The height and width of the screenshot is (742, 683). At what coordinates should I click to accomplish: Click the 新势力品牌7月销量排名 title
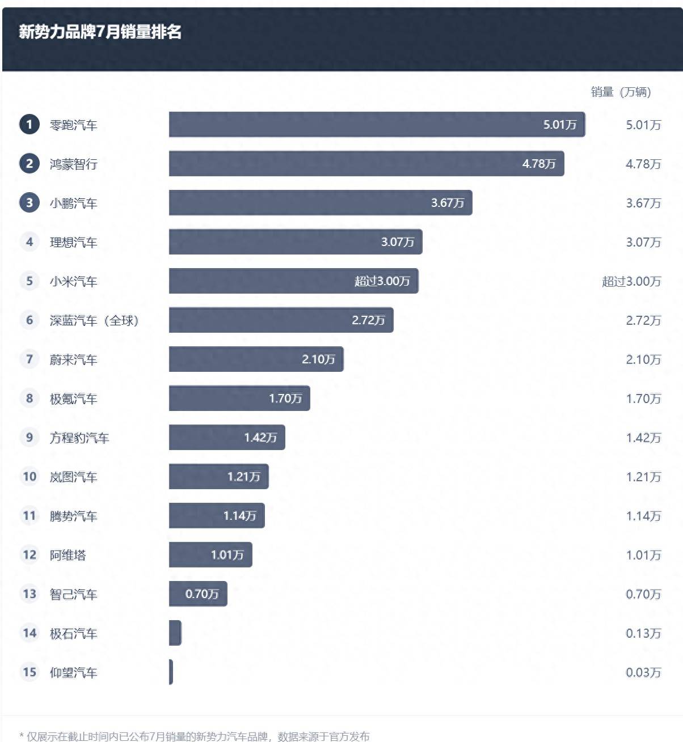tap(100, 32)
